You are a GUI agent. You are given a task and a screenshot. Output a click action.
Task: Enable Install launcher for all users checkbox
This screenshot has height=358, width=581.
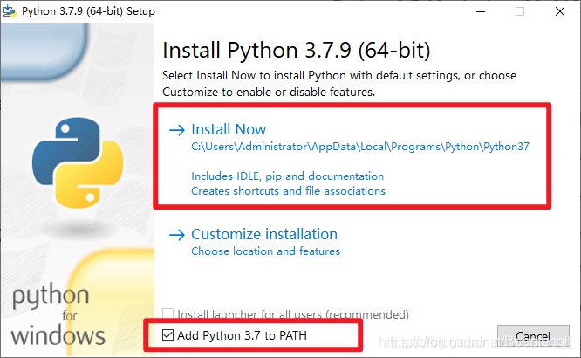point(167,313)
